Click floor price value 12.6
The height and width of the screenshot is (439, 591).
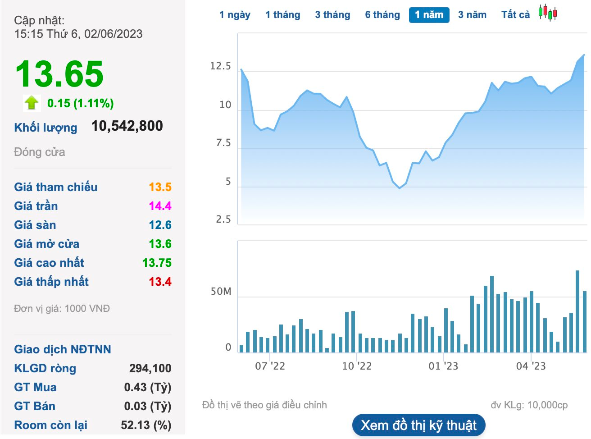160,225
